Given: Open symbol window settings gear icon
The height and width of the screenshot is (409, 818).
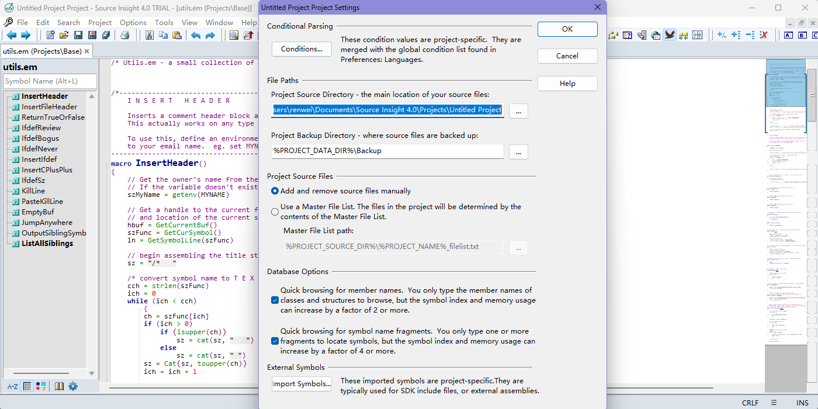Looking at the screenshot, I should [x=73, y=386].
